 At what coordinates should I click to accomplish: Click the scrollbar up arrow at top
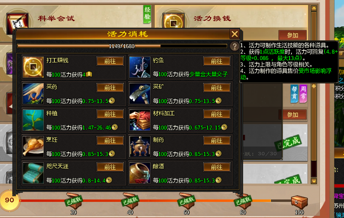tap(314, 8)
